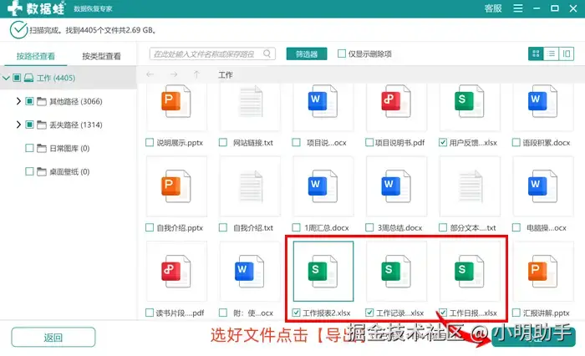The height and width of the screenshot is (356, 585).
Task: Select the 网站链接.txt file icon
Action: pos(251,101)
